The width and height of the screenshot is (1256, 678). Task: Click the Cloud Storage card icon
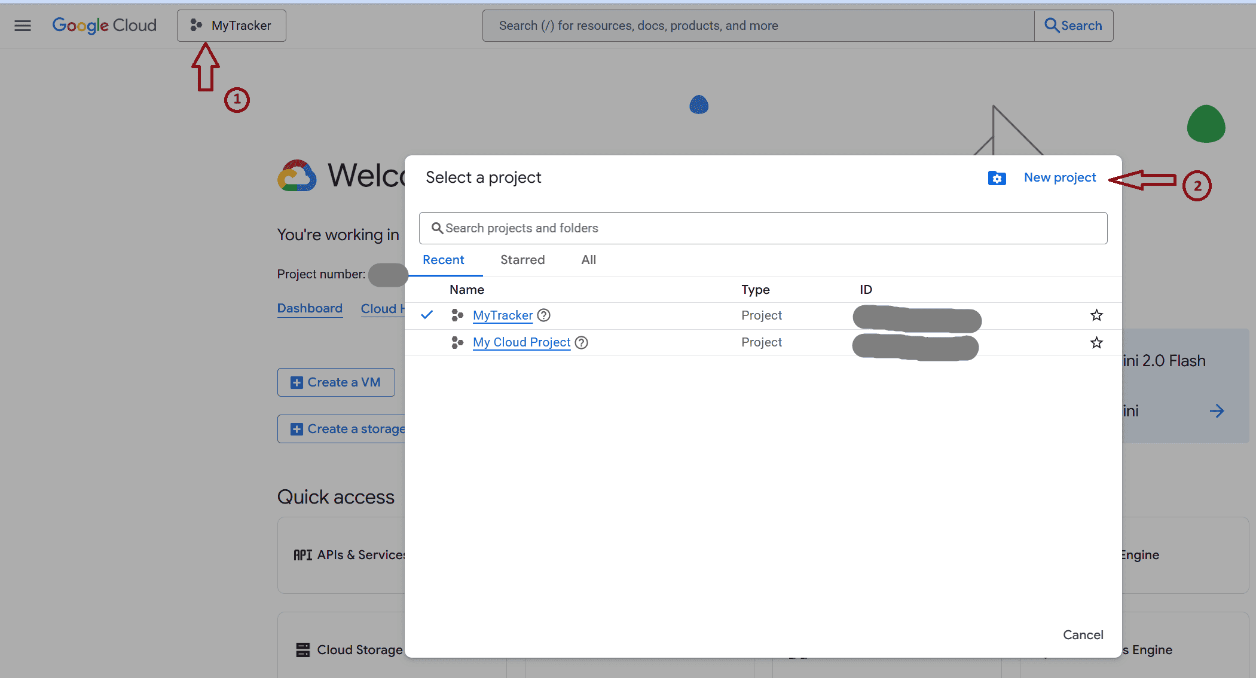click(x=303, y=650)
